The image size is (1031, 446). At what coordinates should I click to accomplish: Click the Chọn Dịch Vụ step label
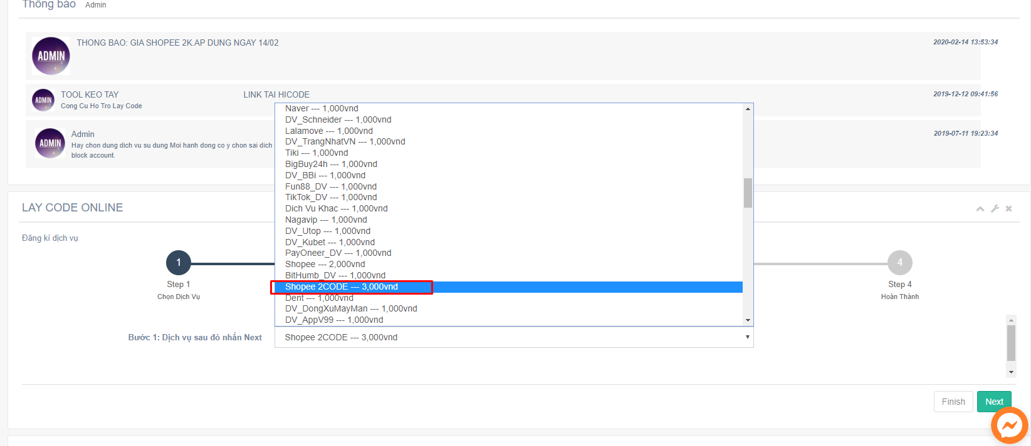[x=179, y=296]
